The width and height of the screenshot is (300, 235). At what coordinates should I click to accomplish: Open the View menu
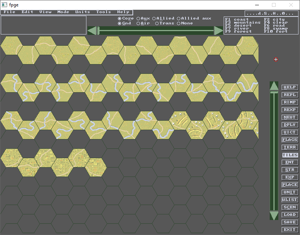(45, 12)
